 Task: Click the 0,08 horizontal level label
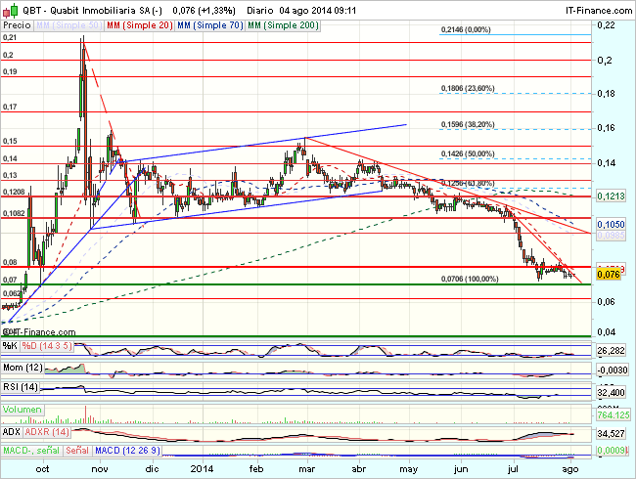point(10,262)
